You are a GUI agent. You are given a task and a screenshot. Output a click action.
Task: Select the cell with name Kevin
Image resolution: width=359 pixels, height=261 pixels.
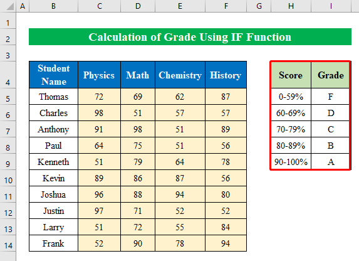pos(54,178)
